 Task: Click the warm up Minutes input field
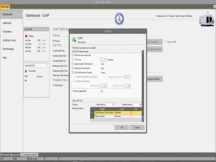coord(103,59)
